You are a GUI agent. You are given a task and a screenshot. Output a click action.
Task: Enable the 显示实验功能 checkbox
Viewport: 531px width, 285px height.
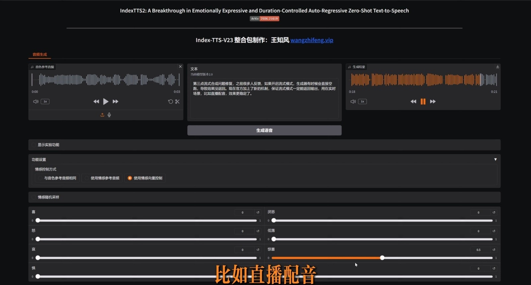coord(34,145)
